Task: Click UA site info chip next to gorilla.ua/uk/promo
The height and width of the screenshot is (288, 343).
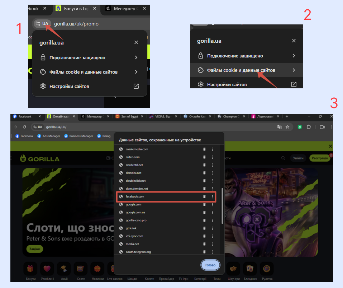Action: coord(42,24)
